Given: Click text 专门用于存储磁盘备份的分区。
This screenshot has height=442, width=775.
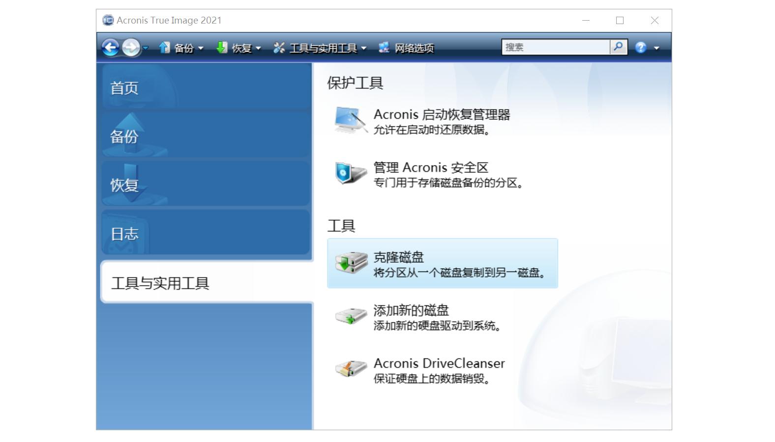Looking at the screenshot, I should click(x=448, y=183).
